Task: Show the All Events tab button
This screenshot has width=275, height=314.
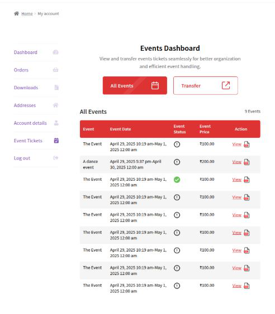Action: coord(135,85)
